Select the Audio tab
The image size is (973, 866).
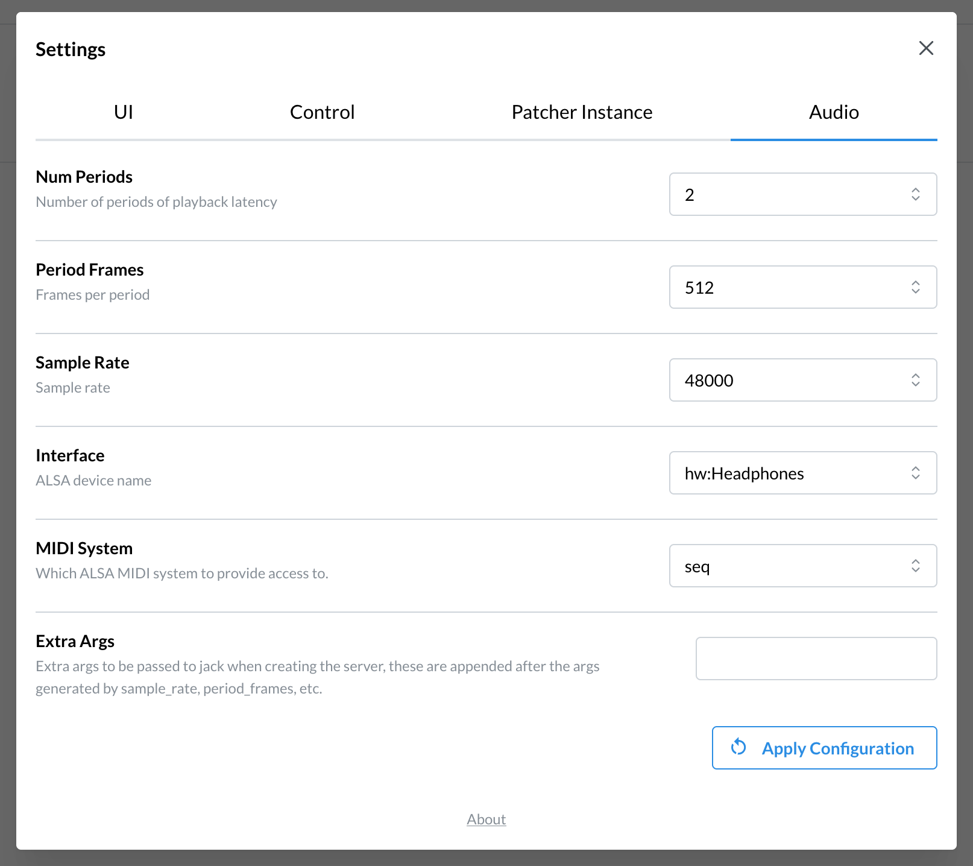pos(834,112)
